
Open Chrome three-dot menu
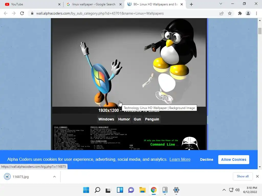click(256, 13)
